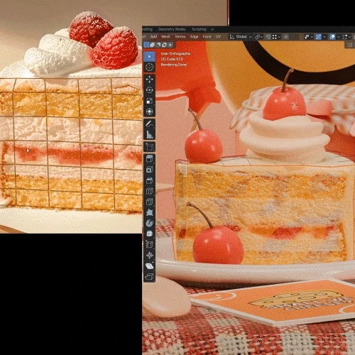Switch to the Scale tool

[x=149, y=101]
